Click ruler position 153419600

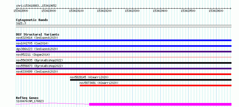216,11
